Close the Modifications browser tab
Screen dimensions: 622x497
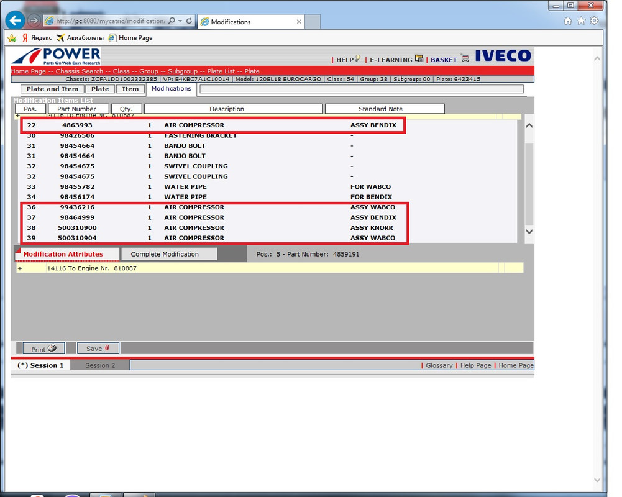click(299, 22)
